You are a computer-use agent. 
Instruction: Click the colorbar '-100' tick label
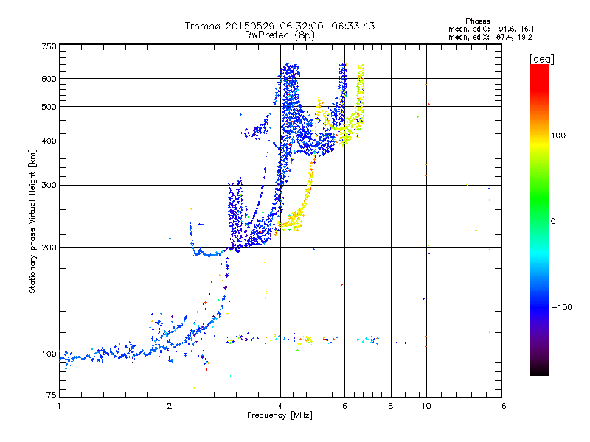pos(561,307)
